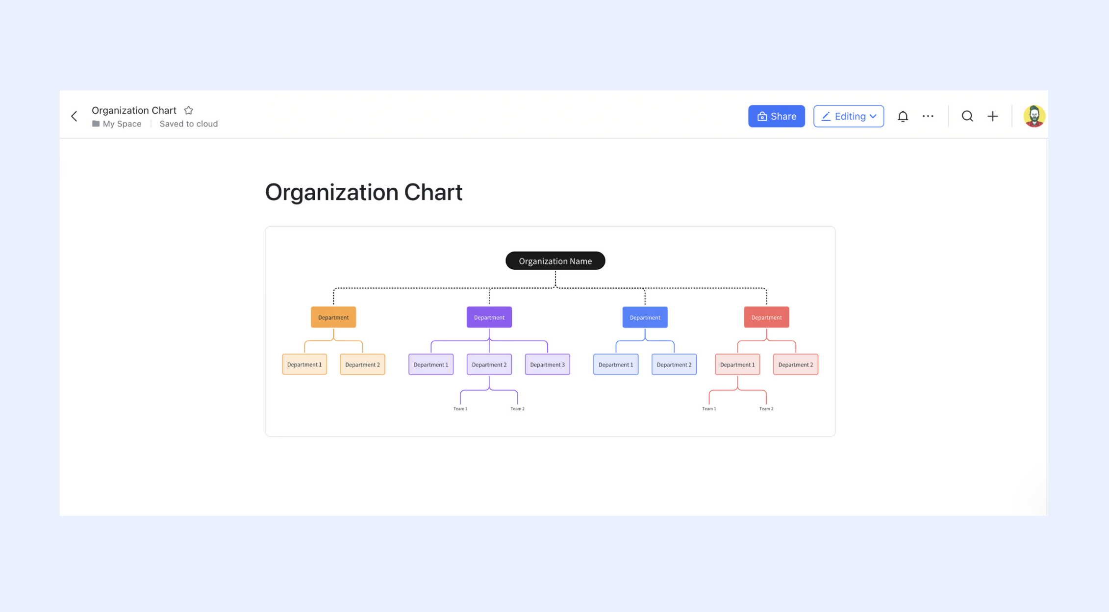Click the search magnifier icon

point(967,116)
